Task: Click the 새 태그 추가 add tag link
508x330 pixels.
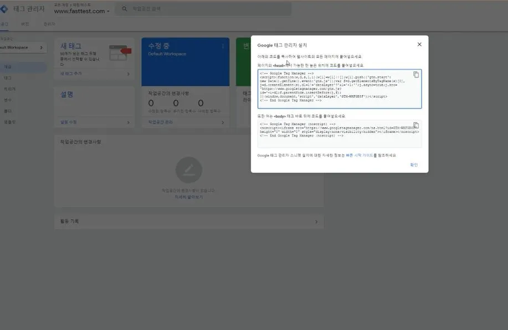Action: pos(71,74)
